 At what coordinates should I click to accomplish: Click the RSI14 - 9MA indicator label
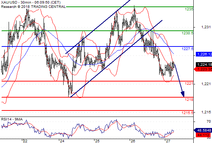[x=12, y=119]
